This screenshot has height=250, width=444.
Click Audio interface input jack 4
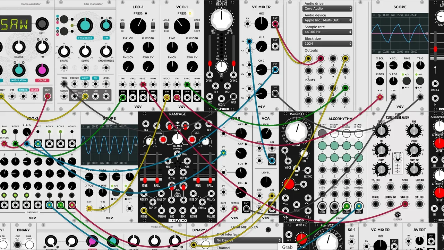[x=345, y=88]
